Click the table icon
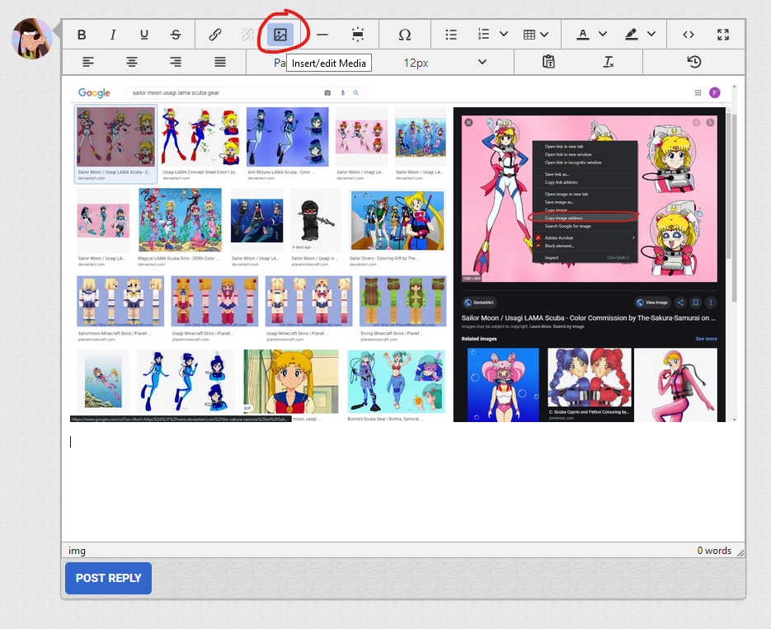 tap(529, 35)
